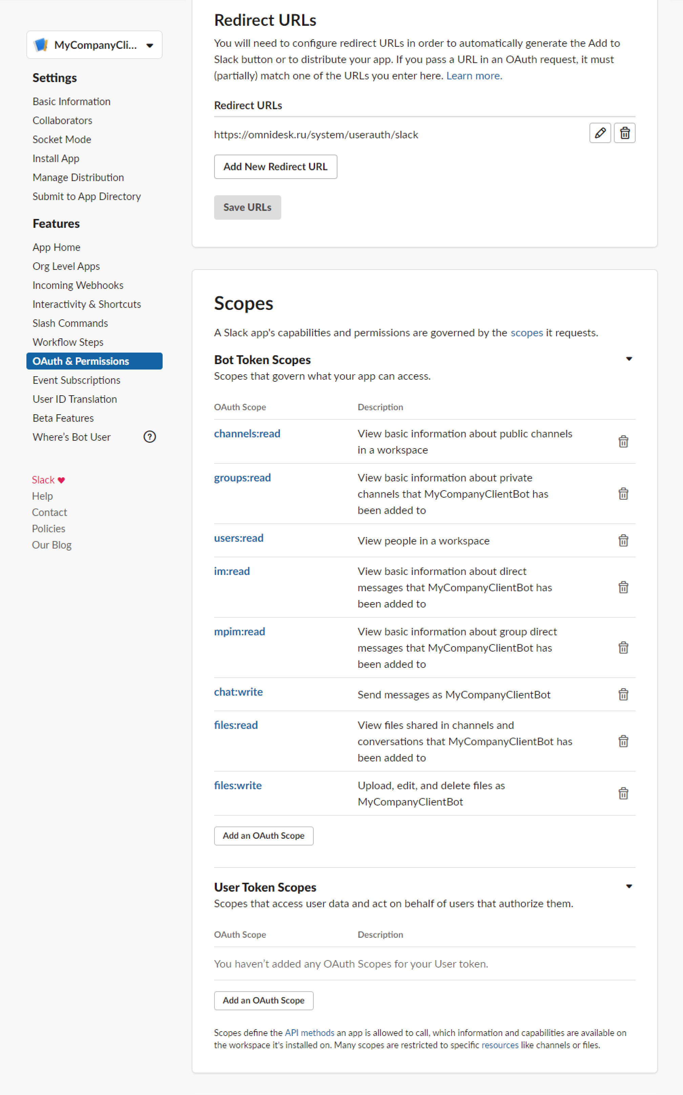The image size is (683, 1095).
Task: Navigate to Workflow Steps
Action: pos(68,342)
